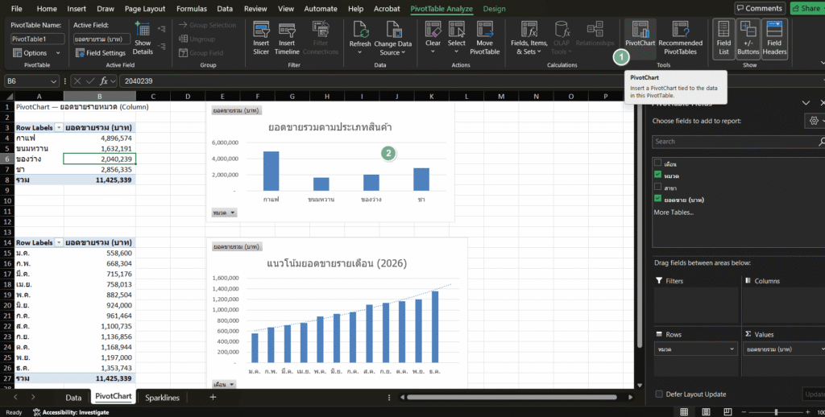Open the เดือน field button on the chart
The height and width of the screenshot is (417, 825).
(224, 385)
